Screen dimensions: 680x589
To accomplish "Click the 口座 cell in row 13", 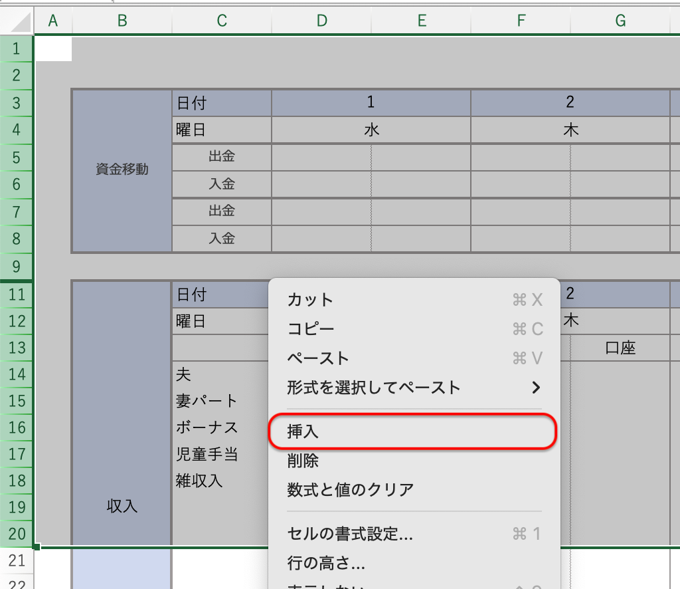I will pyautogui.click(x=620, y=348).
